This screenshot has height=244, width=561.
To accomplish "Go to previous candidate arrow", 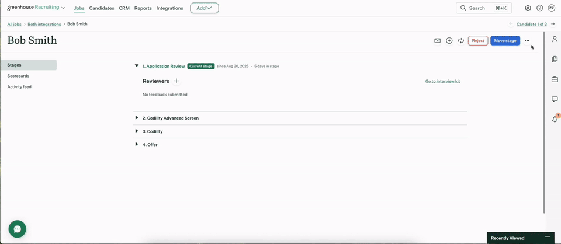I will point(511,24).
